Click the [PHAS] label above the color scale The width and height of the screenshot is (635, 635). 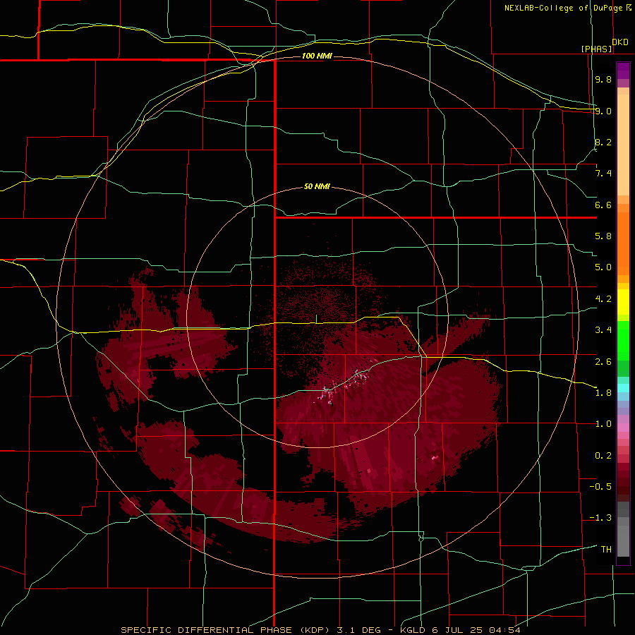point(596,49)
